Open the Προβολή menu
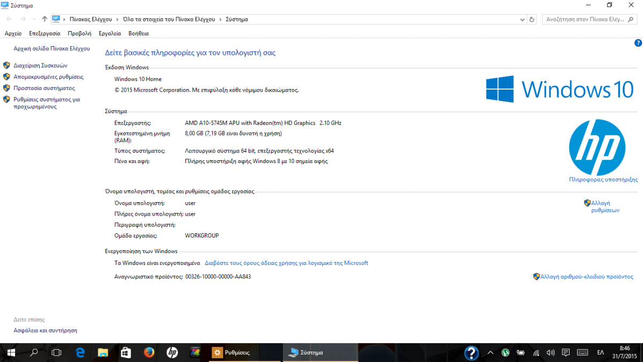This screenshot has height=362, width=643. [79, 33]
